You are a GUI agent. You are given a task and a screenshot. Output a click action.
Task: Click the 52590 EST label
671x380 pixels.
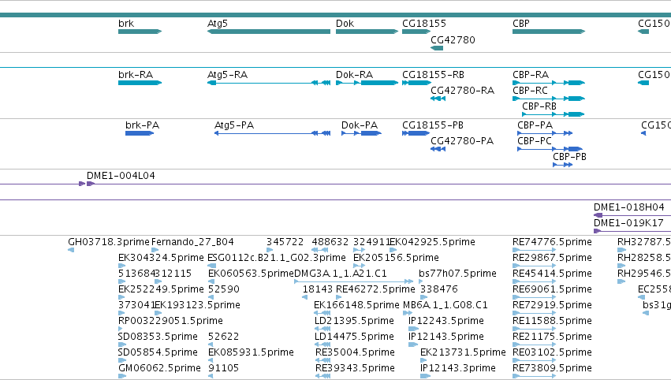224,289
